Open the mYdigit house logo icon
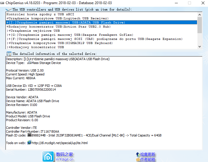 tap(48, 157)
